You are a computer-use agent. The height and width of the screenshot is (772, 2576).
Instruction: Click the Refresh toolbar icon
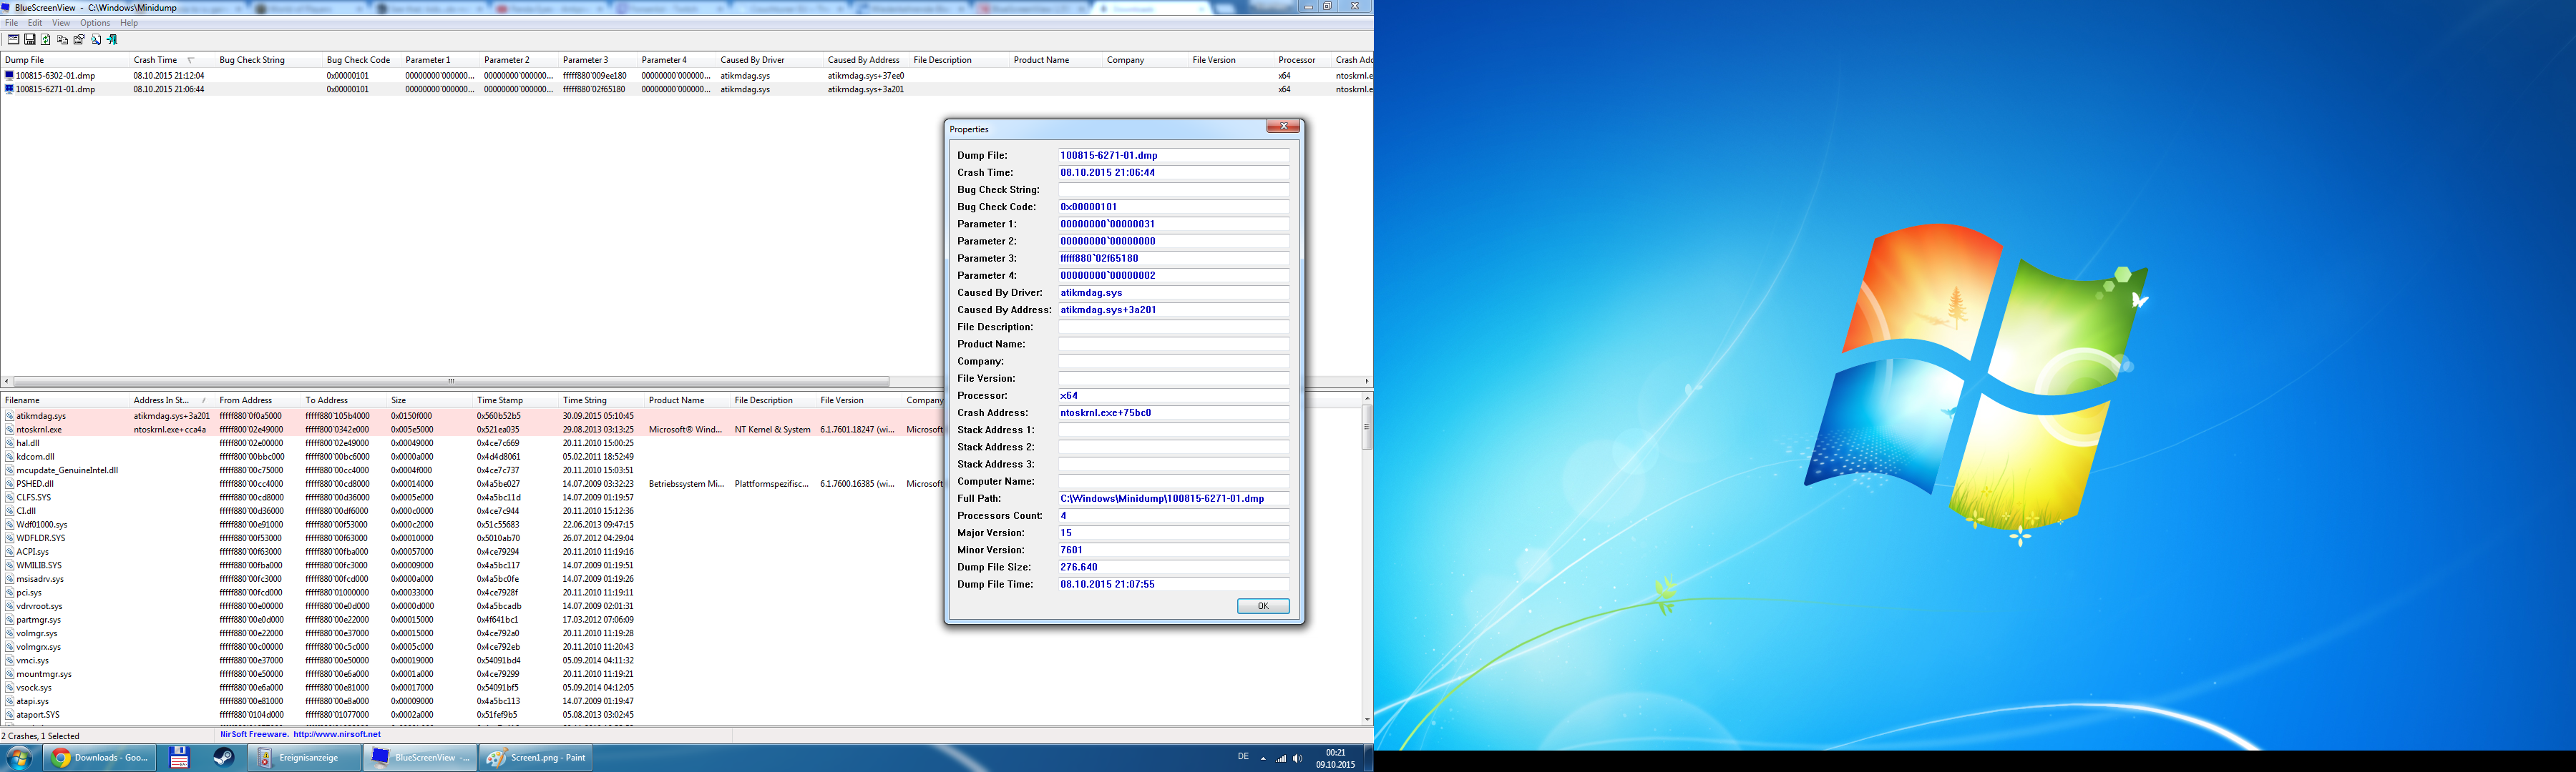coord(46,40)
